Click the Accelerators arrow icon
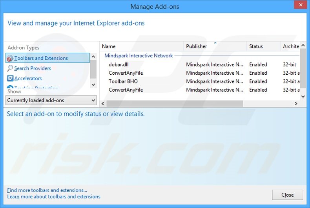The width and height of the screenshot is (310, 208). [10, 79]
